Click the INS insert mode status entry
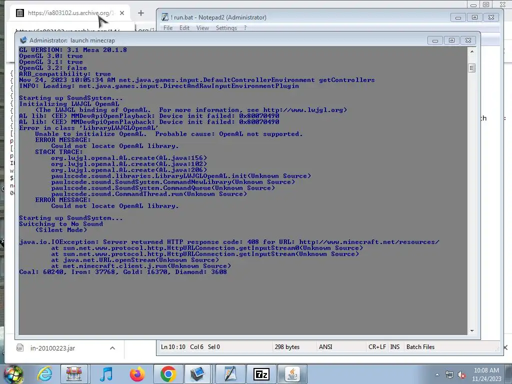 (395, 347)
